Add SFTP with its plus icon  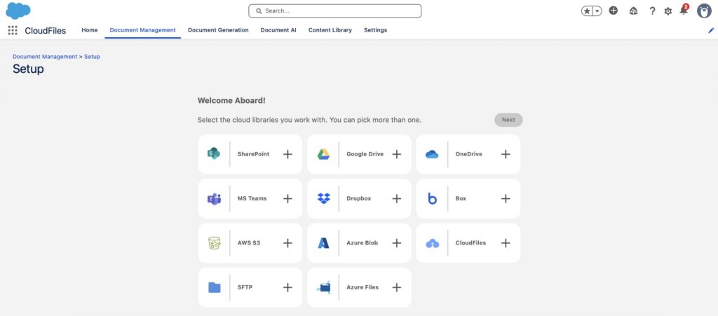click(x=287, y=287)
